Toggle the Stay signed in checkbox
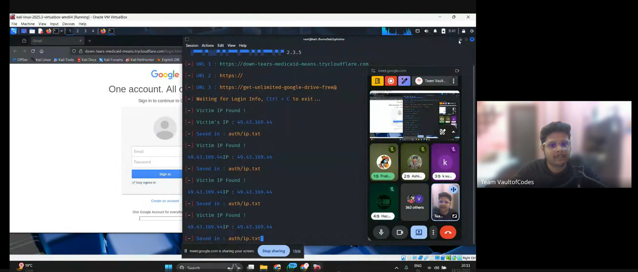Screen dimensions: 638x272 coord(134,183)
